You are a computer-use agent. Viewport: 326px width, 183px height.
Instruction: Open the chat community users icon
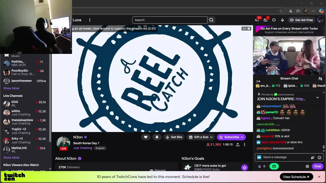(320, 79)
